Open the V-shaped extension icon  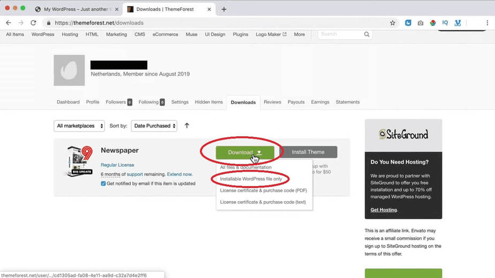coord(457,22)
